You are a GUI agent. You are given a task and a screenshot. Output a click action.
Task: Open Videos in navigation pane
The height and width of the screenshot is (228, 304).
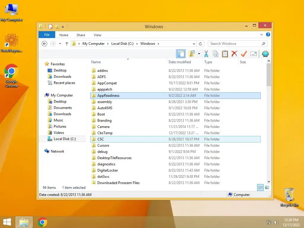tap(59, 133)
